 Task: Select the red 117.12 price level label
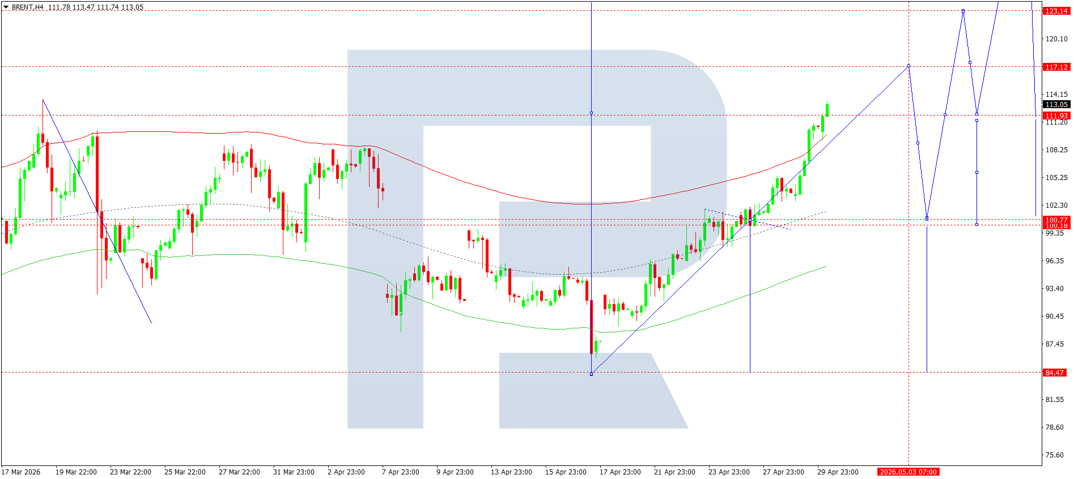coord(1056,67)
